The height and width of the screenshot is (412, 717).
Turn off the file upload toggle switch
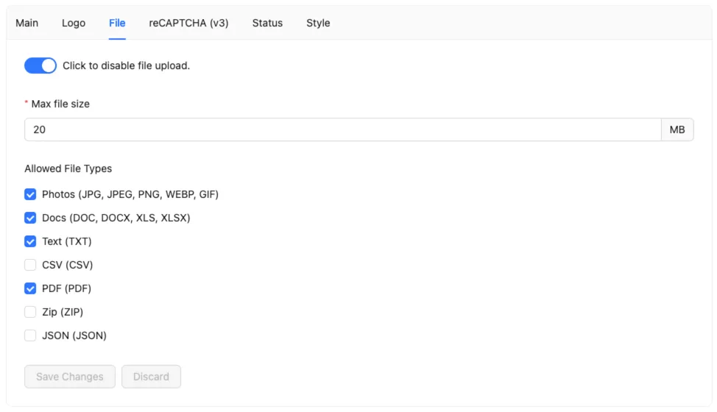pos(40,65)
